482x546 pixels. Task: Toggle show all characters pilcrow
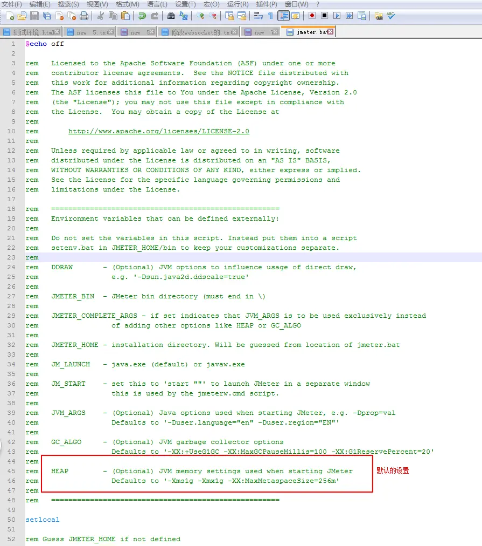(270, 16)
